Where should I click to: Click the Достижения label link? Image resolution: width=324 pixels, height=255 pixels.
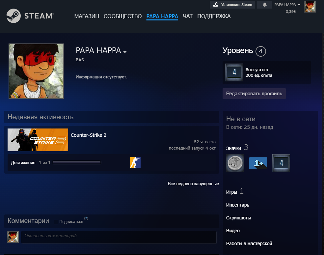click(x=23, y=162)
